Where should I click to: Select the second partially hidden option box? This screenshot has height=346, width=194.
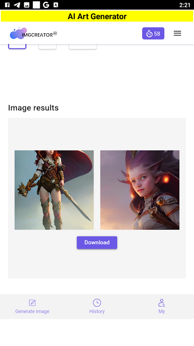[x=47, y=46]
